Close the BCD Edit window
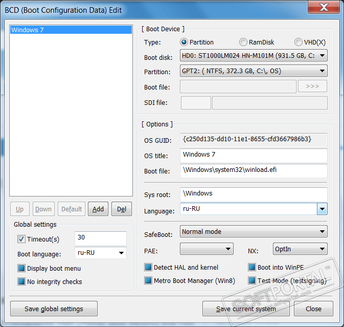 [x=324, y=7]
